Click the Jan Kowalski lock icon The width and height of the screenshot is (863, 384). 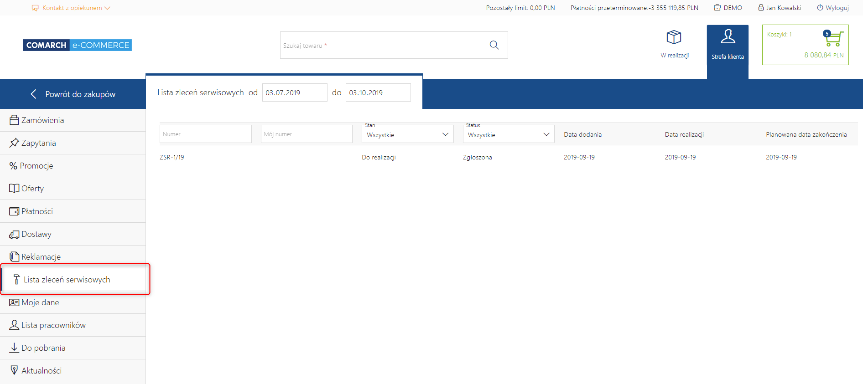click(x=761, y=8)
